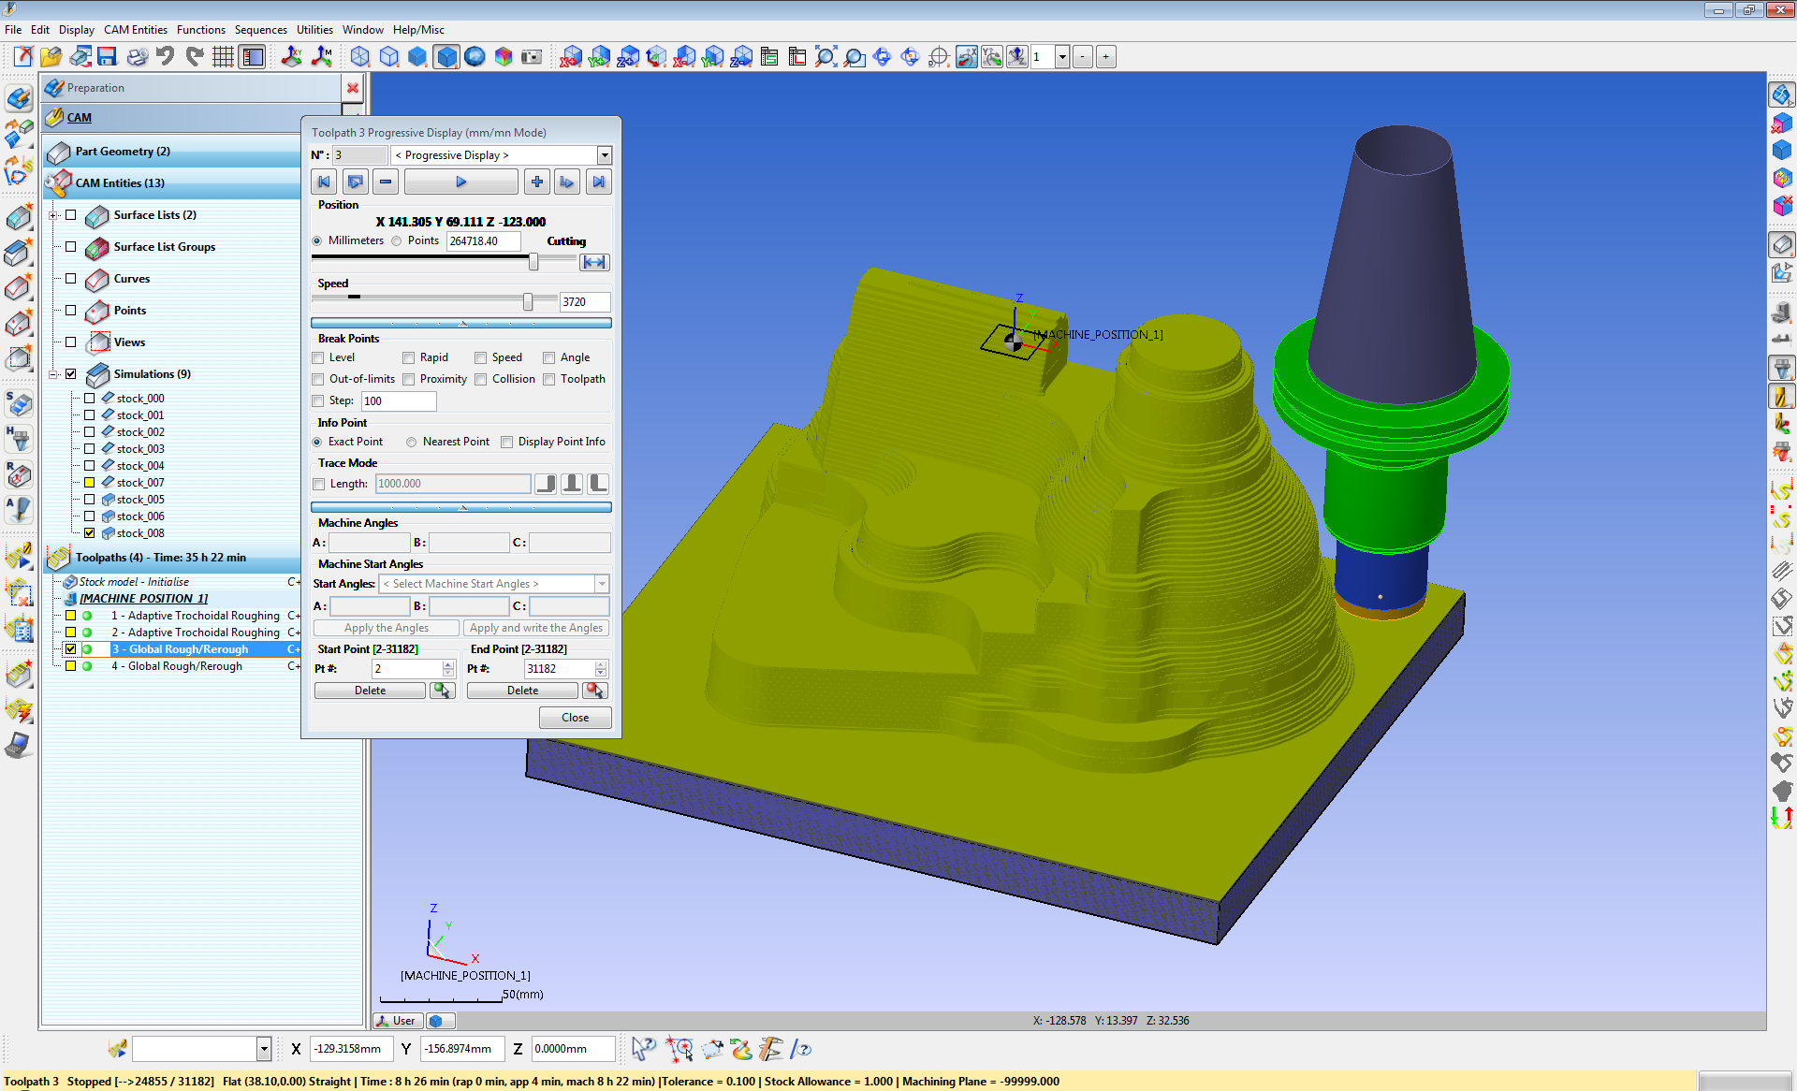Click the camera snapshot icon
Screen dimensions: 1797x1091
pyautogui.click(x=532, y=57)
